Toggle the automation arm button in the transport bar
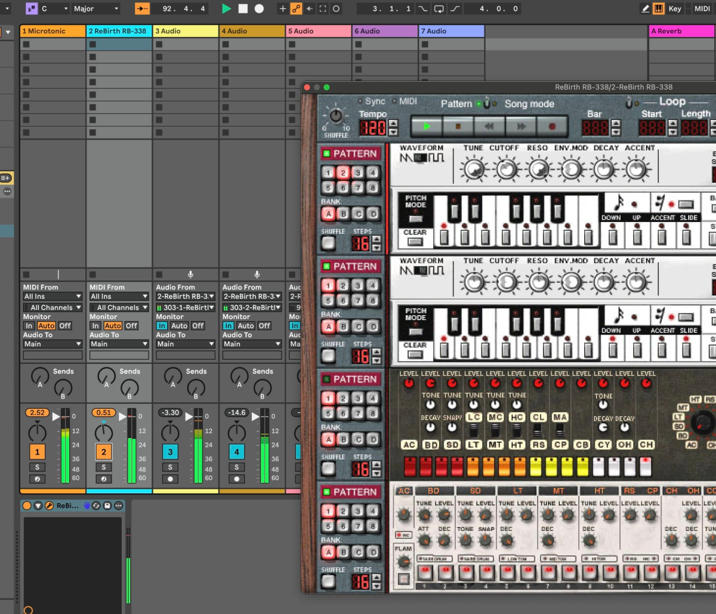 [295, 9]
